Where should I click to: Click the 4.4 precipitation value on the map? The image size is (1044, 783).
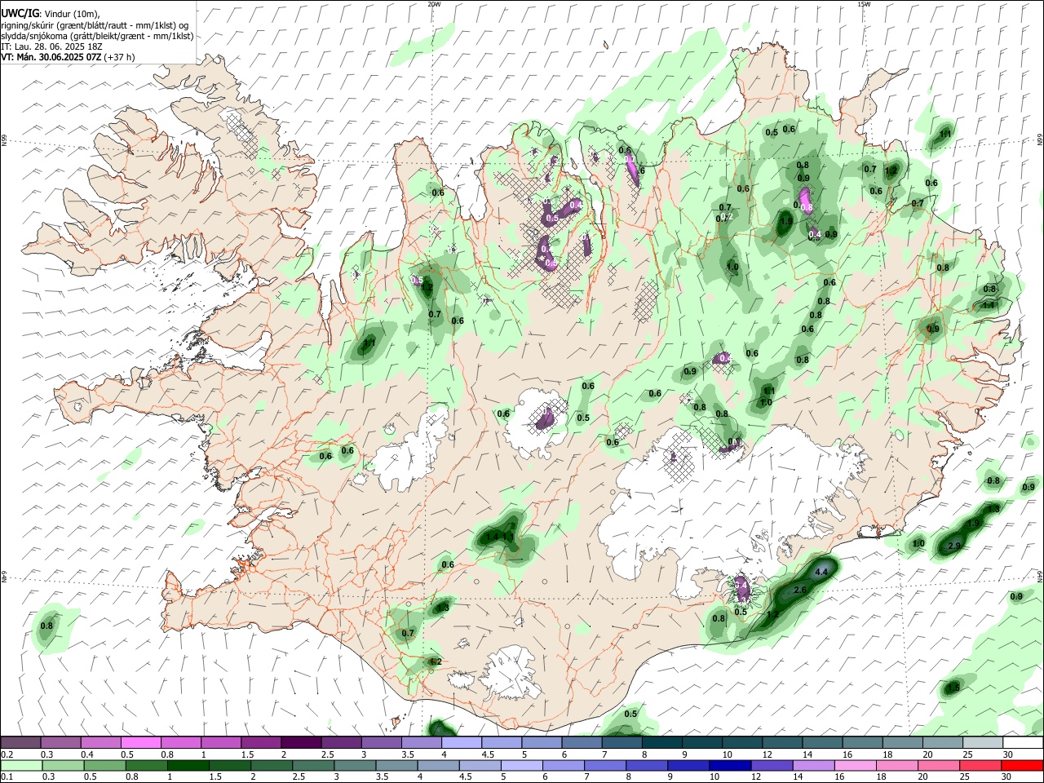[821, 573]
